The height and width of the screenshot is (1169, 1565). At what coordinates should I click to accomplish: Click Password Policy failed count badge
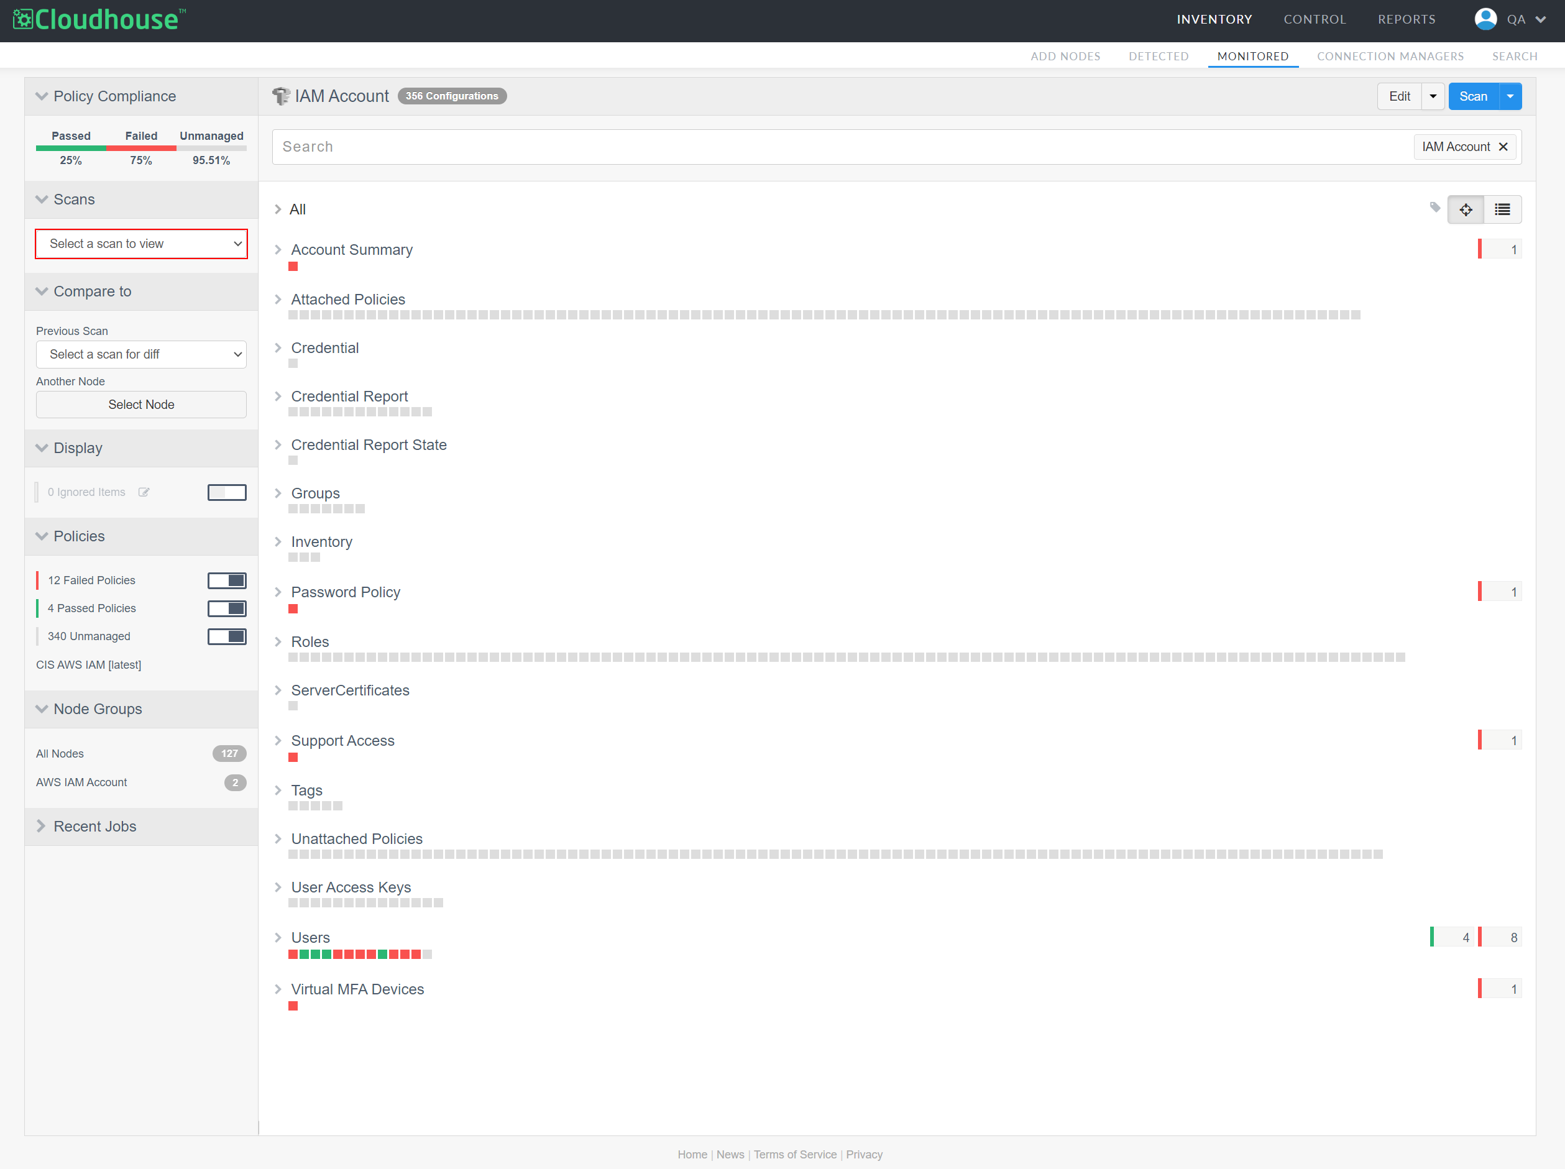coord(1499,592)
